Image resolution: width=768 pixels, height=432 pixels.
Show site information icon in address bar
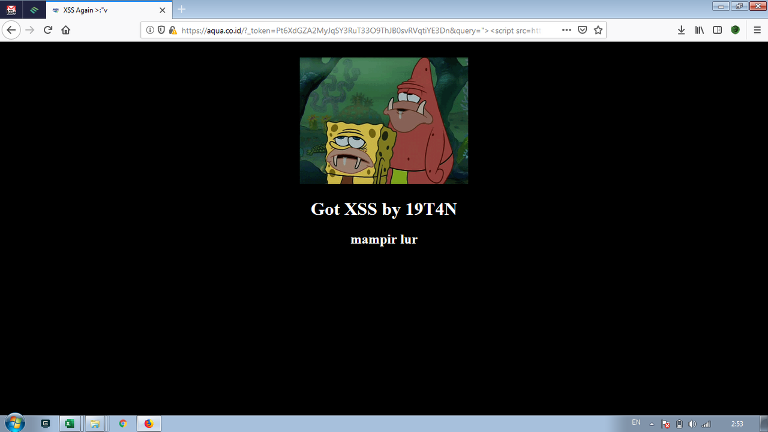(150, 30)
